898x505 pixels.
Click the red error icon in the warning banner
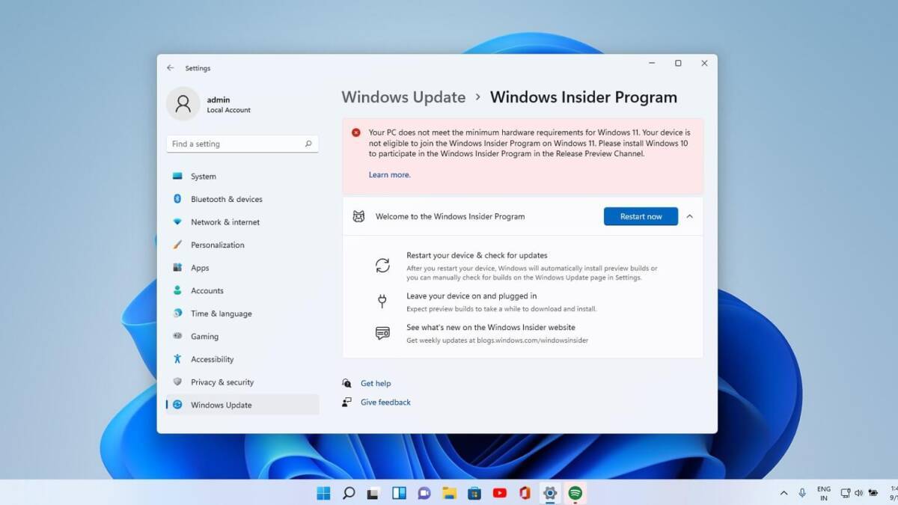pyautogui.click(x=356, y=132)
